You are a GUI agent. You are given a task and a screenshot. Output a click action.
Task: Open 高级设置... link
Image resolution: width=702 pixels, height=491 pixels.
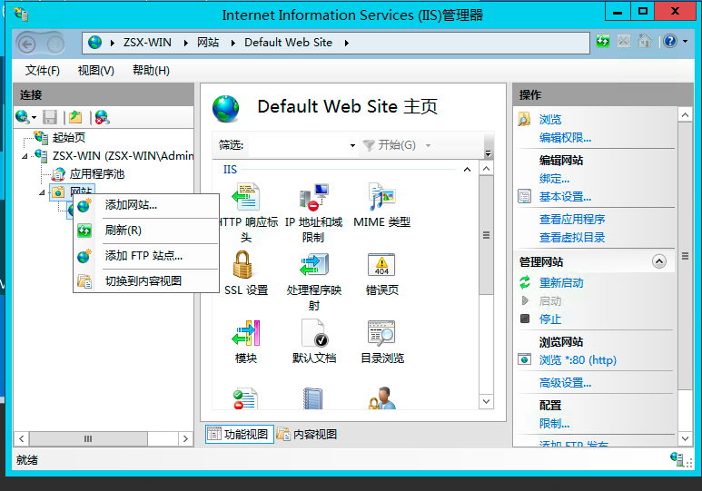(x=565, y=383)
